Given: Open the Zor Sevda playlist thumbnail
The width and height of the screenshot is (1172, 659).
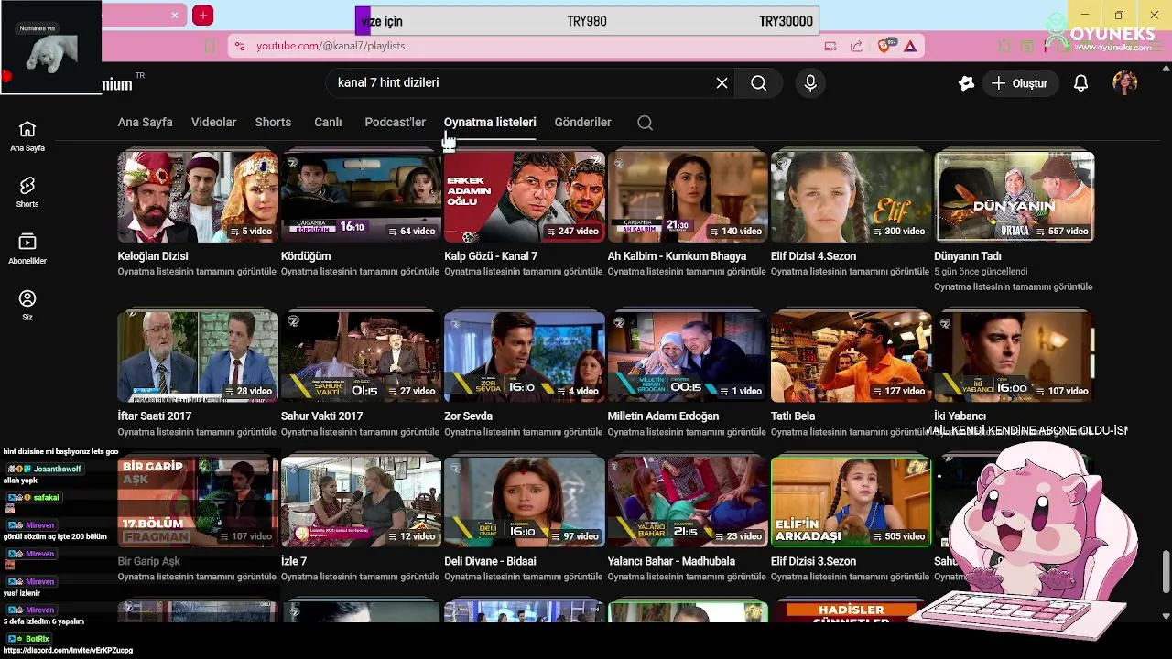Looking at the screenshot, I should click(525, 356).
